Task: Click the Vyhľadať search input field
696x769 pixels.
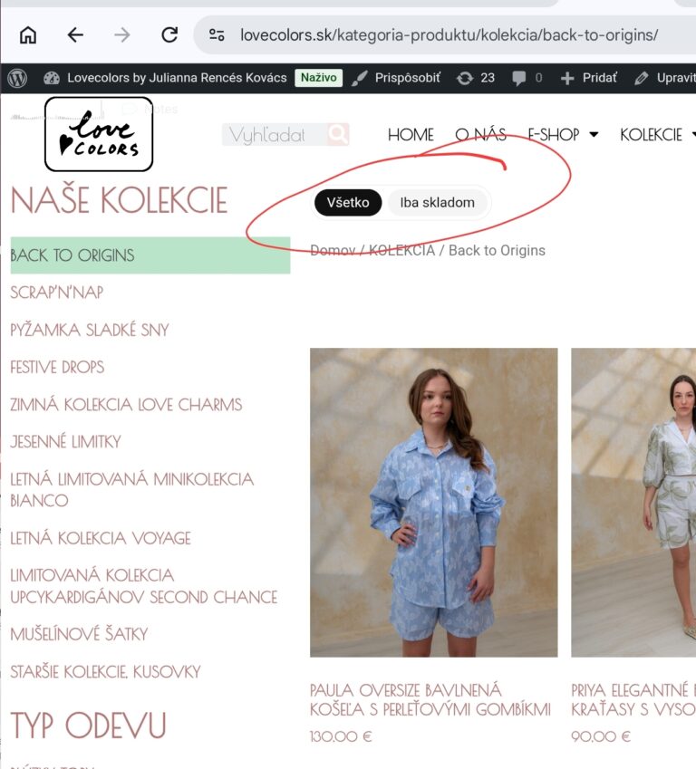Action: (274, 135)
